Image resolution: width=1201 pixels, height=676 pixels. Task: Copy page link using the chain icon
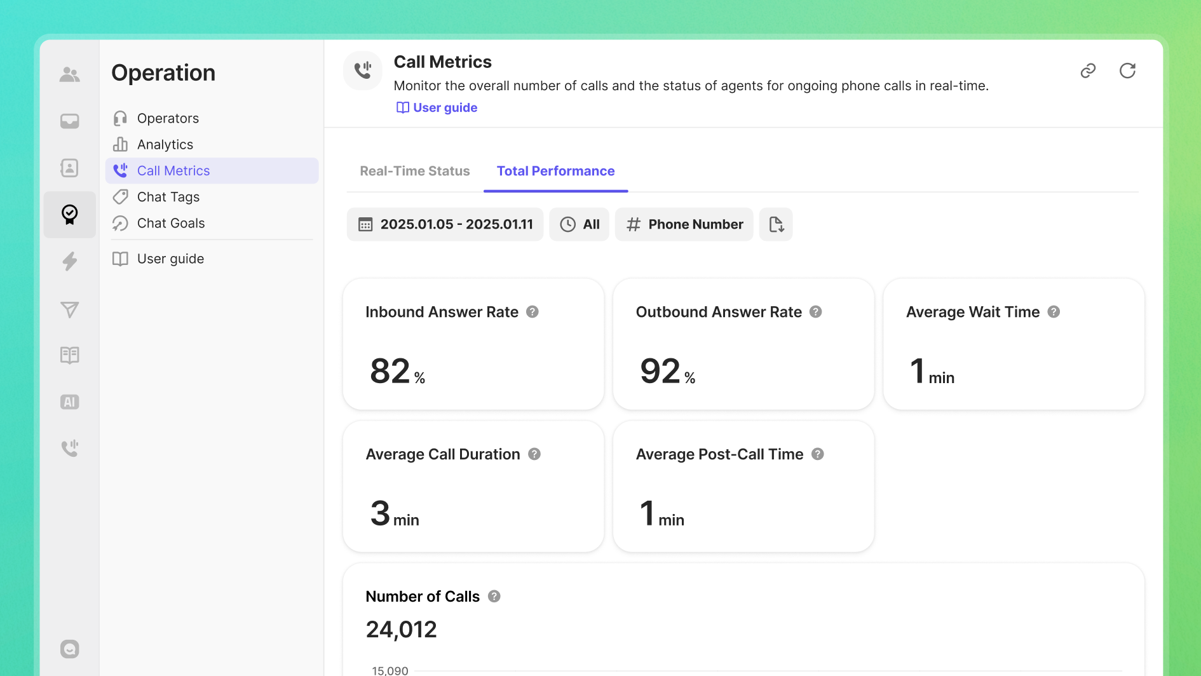click(x=1088, y=71)
